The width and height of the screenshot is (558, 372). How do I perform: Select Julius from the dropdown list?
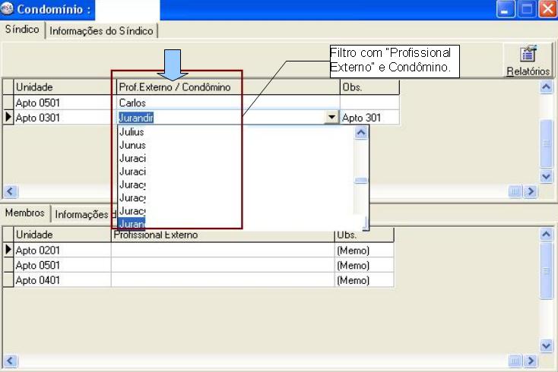pyautogui.click(x=132, y=132)
